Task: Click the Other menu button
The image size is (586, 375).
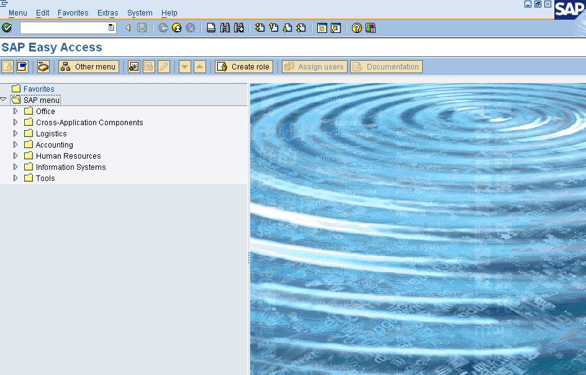Action: tap(88, 66)
